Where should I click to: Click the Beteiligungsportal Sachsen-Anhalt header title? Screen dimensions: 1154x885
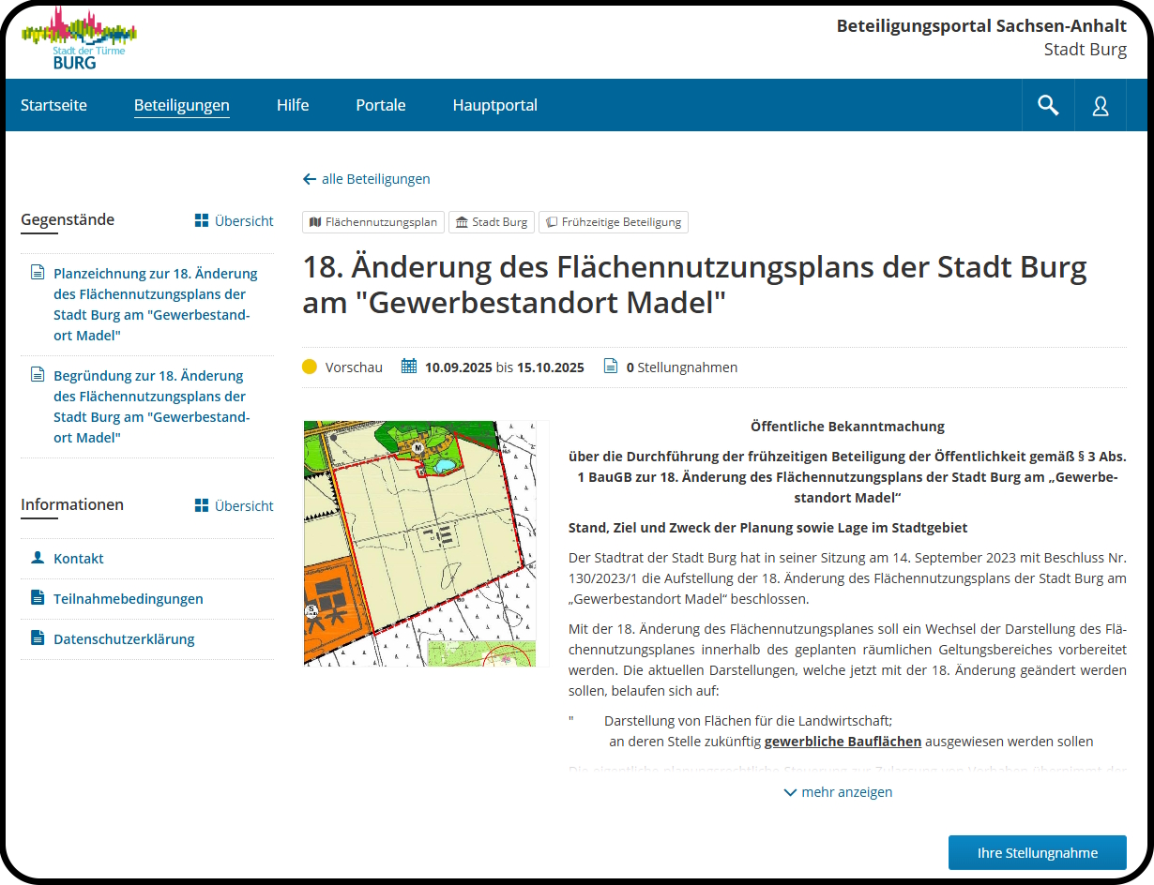click(x=981, y=26)
